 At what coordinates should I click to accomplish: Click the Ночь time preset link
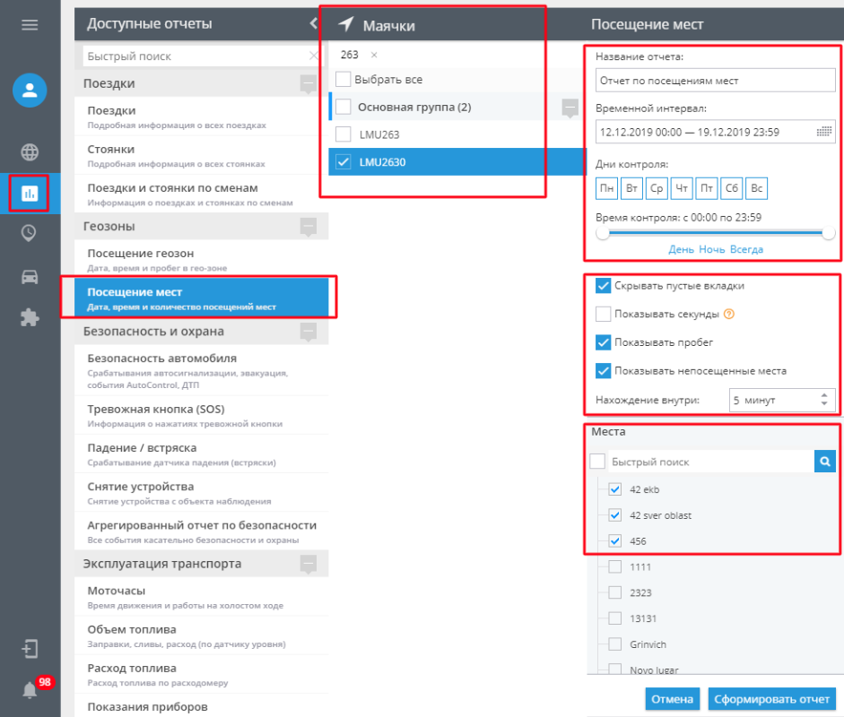click(711, 249)
